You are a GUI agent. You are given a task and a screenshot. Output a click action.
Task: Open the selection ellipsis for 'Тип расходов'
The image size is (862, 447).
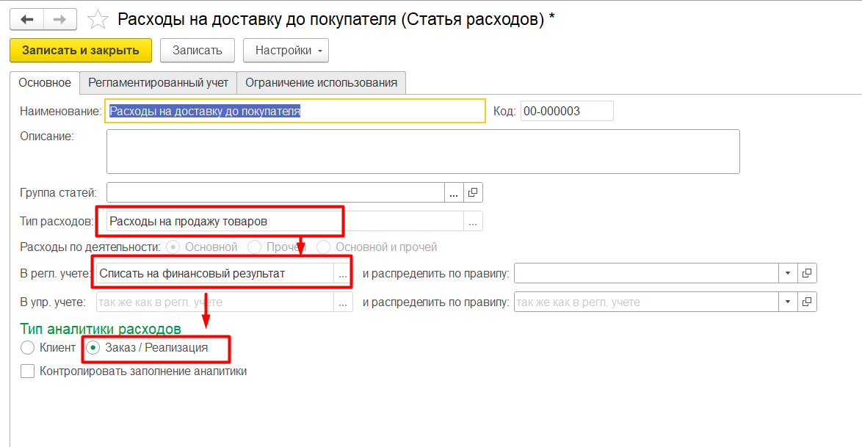pyautogui.click(x=473, y=222)
